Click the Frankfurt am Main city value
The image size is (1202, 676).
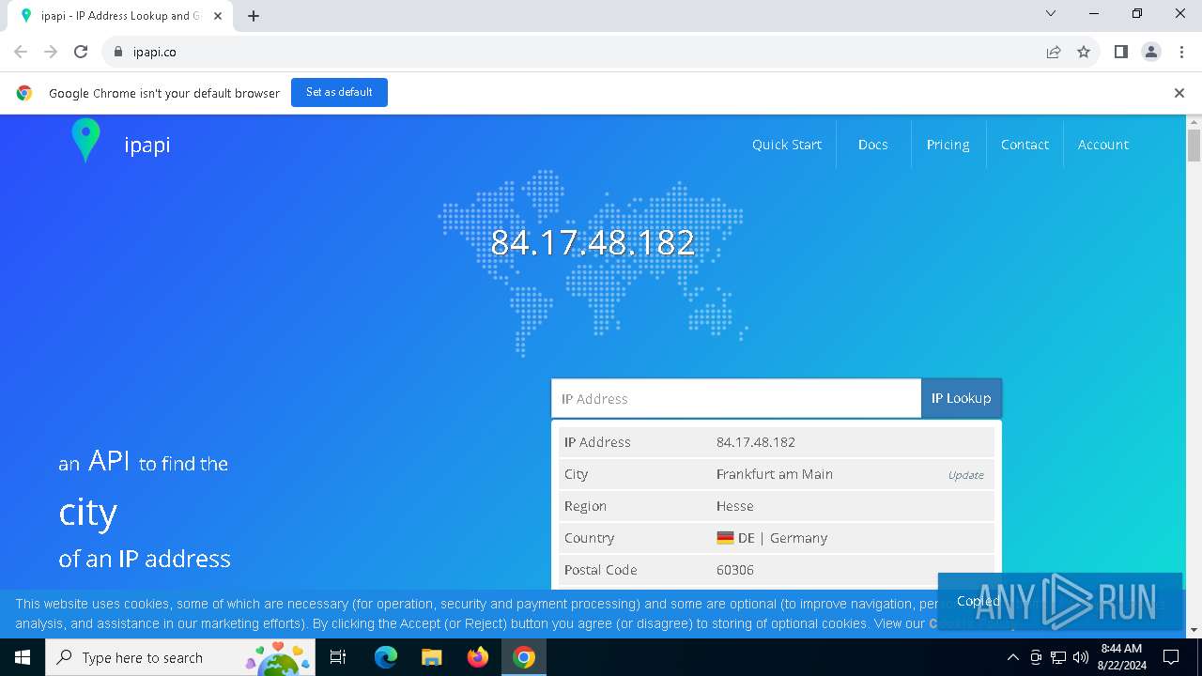coord(775,474)
